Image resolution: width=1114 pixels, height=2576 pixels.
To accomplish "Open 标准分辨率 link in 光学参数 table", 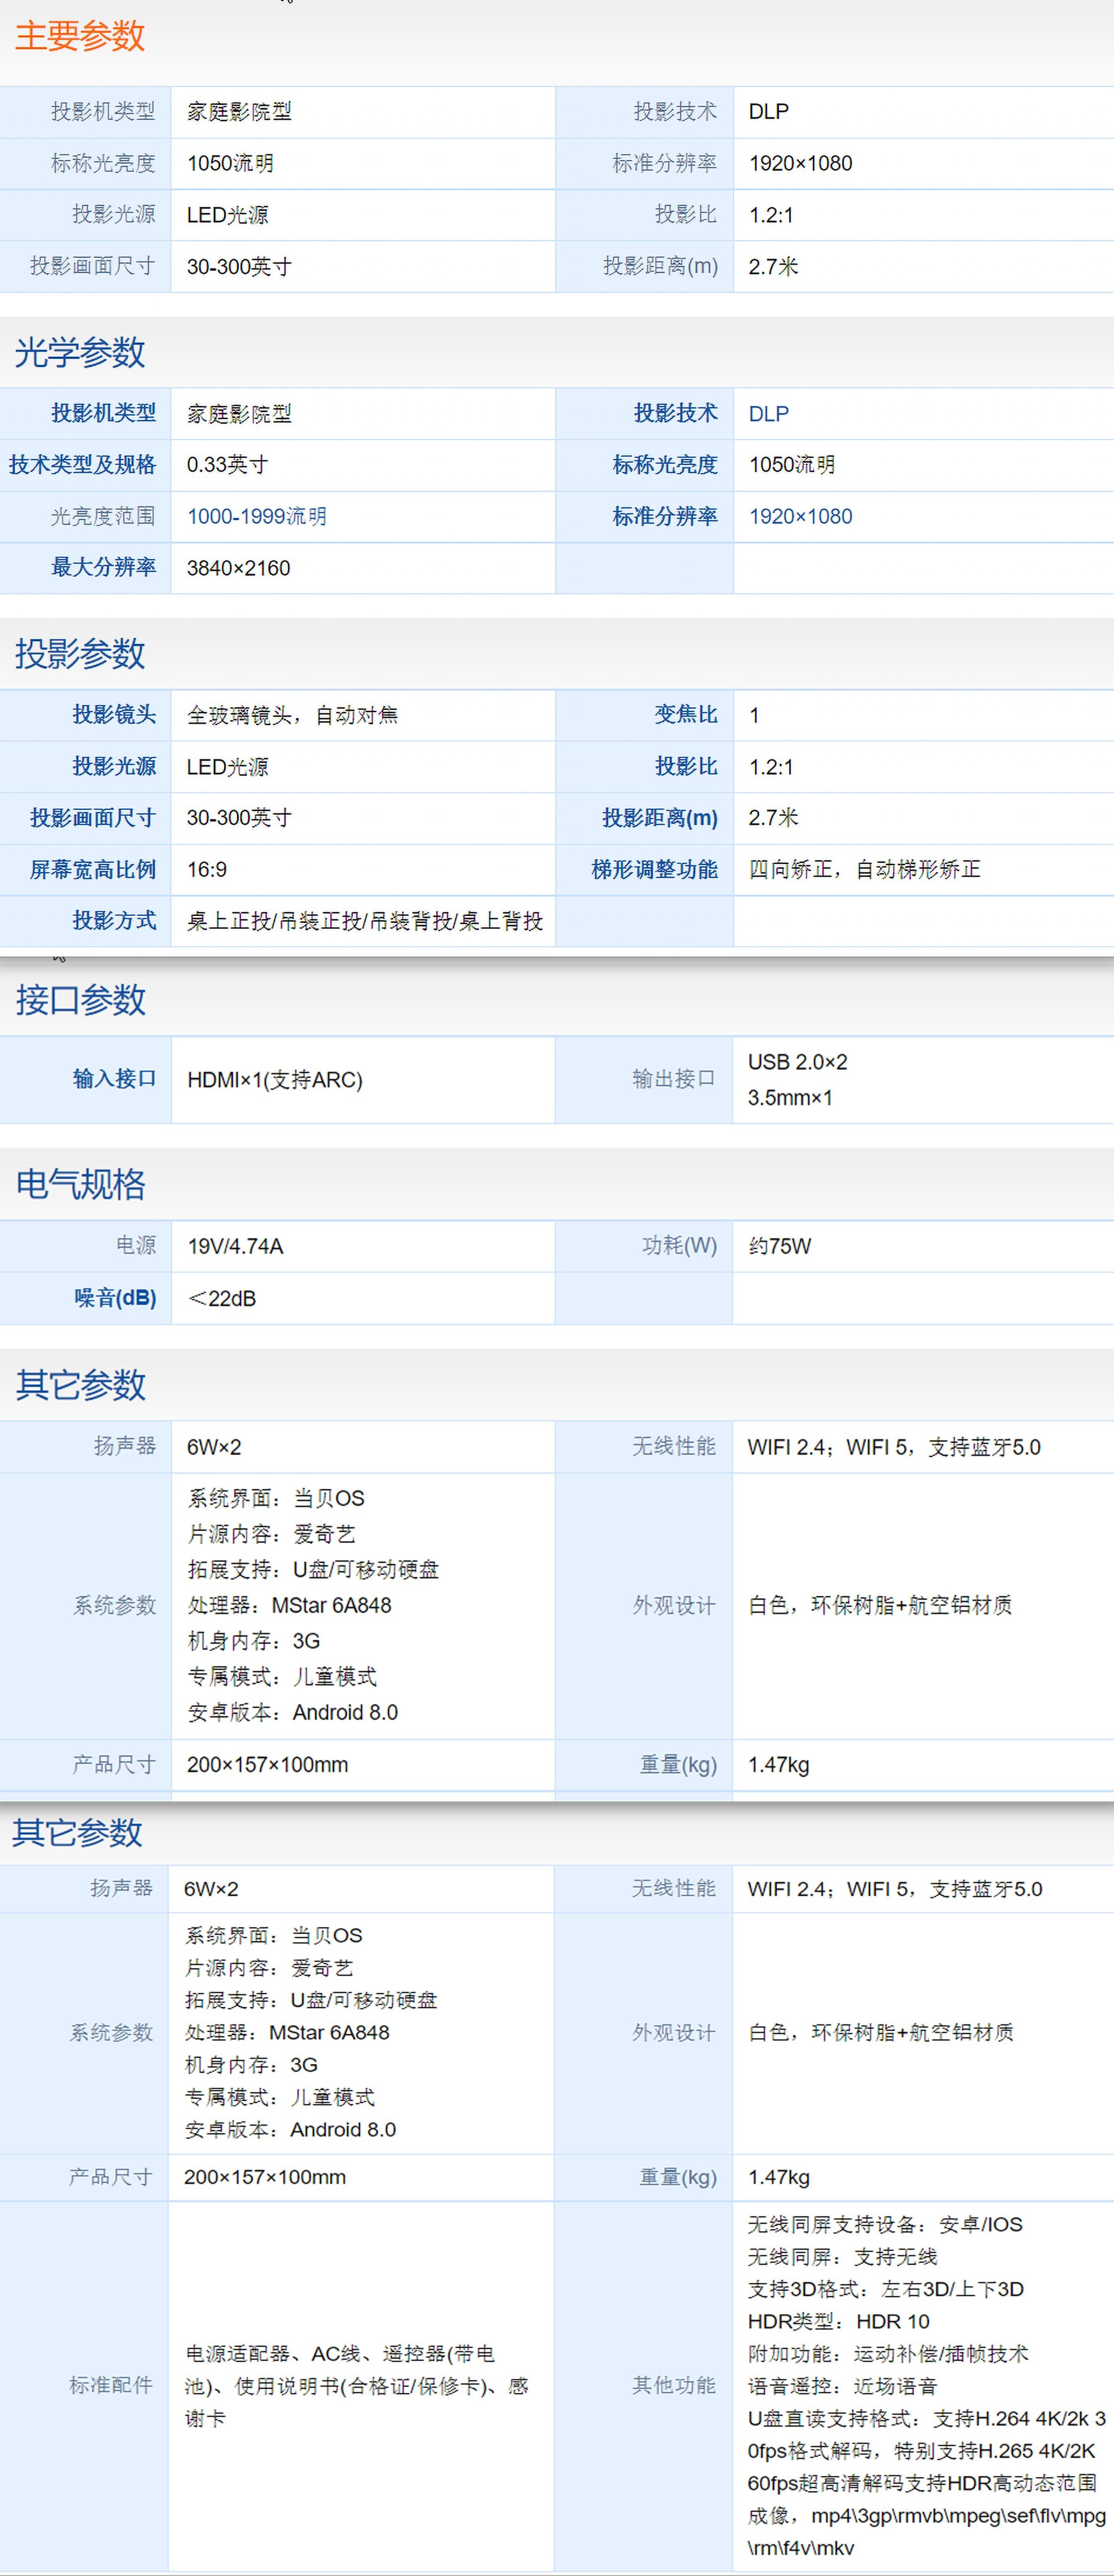I will (x=665, y=517).
